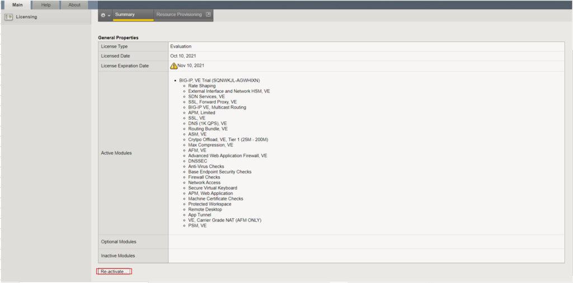Open the Licensing sidebar link
Screen dimensions: 573x283
coord(26,17)
